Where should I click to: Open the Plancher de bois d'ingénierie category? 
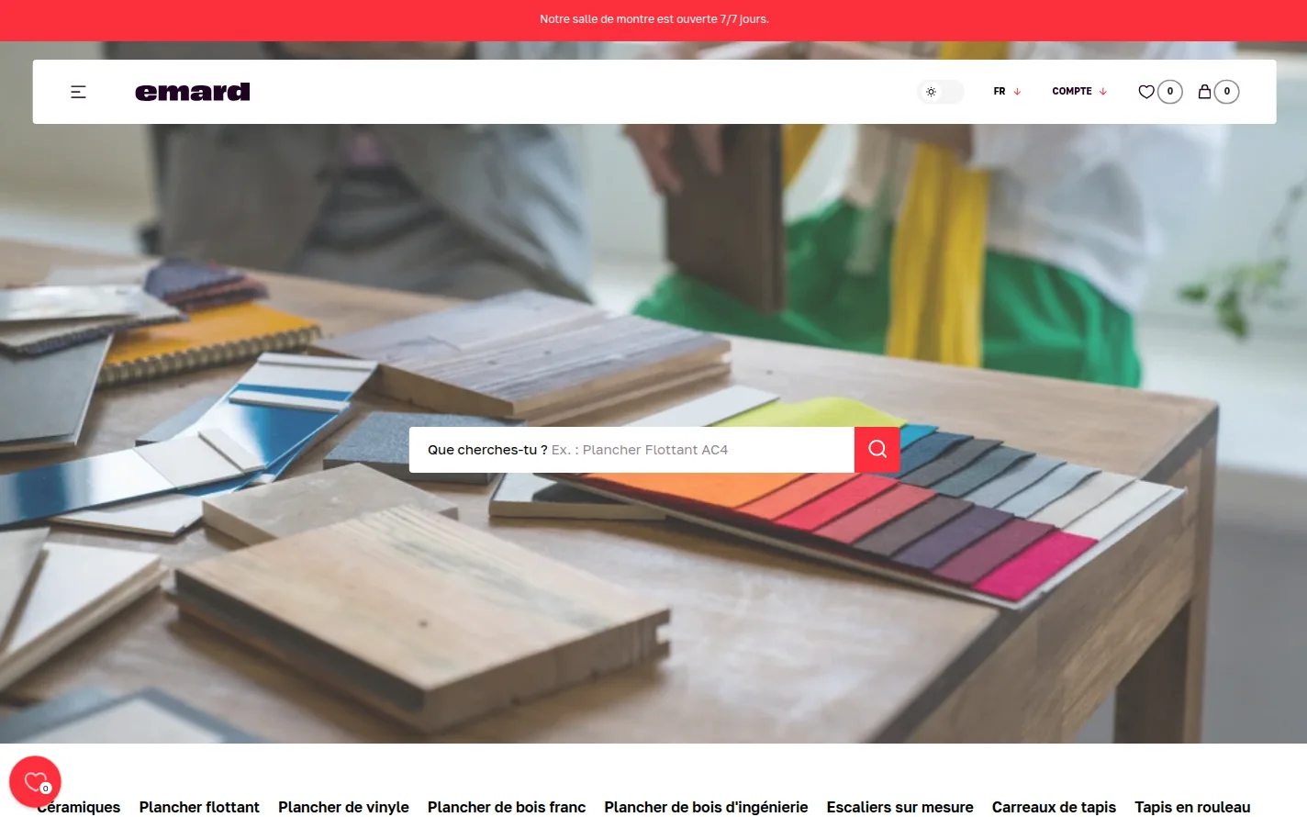point(706,807)
